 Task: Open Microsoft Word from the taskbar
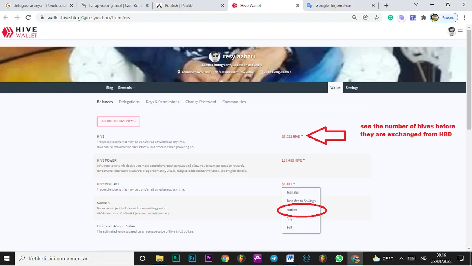click(x=290, y=258)
